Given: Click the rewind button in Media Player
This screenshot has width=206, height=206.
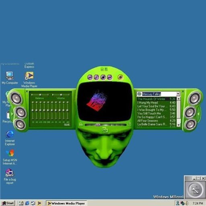Looking at the screenshot, I should [90, 77].
